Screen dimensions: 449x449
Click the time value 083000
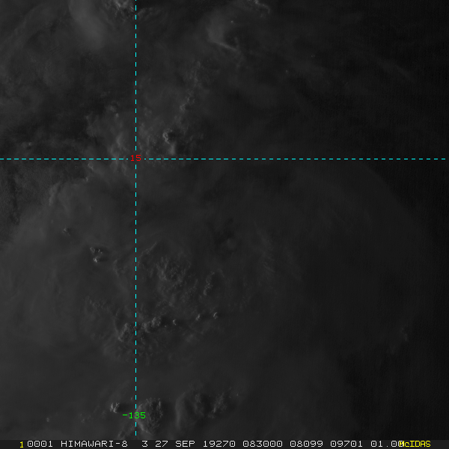coord(263,444)
